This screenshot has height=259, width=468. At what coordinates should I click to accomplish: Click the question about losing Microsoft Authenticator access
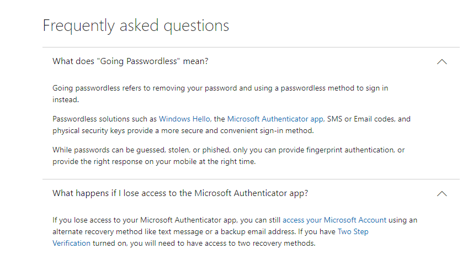[x=180, y=193]
